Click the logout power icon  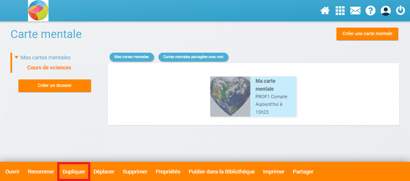(400, 11)
